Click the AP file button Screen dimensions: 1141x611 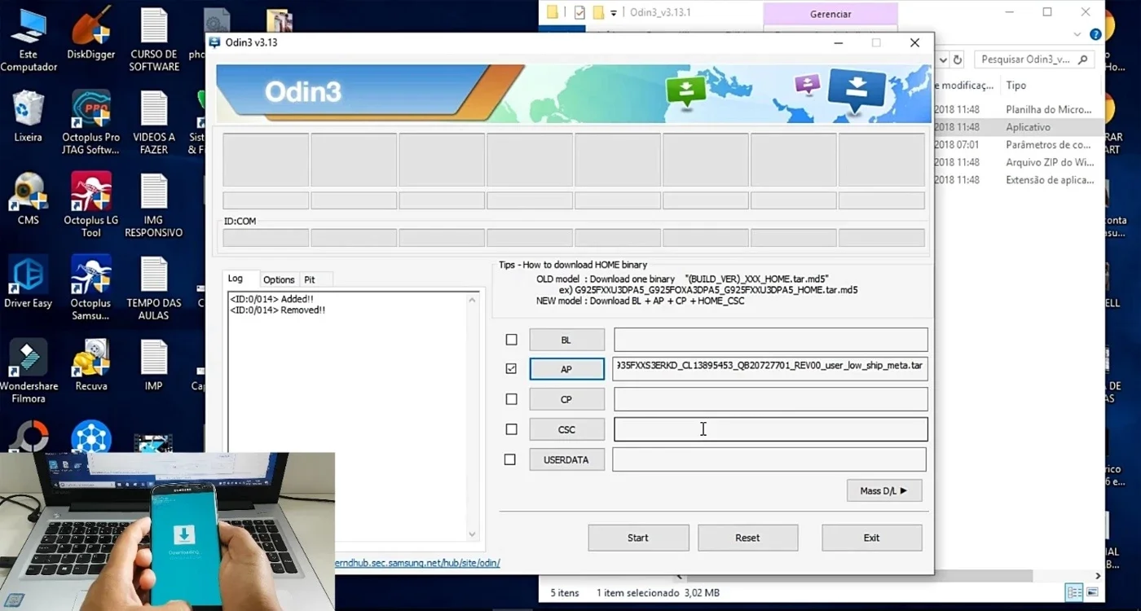click(566, 369)
